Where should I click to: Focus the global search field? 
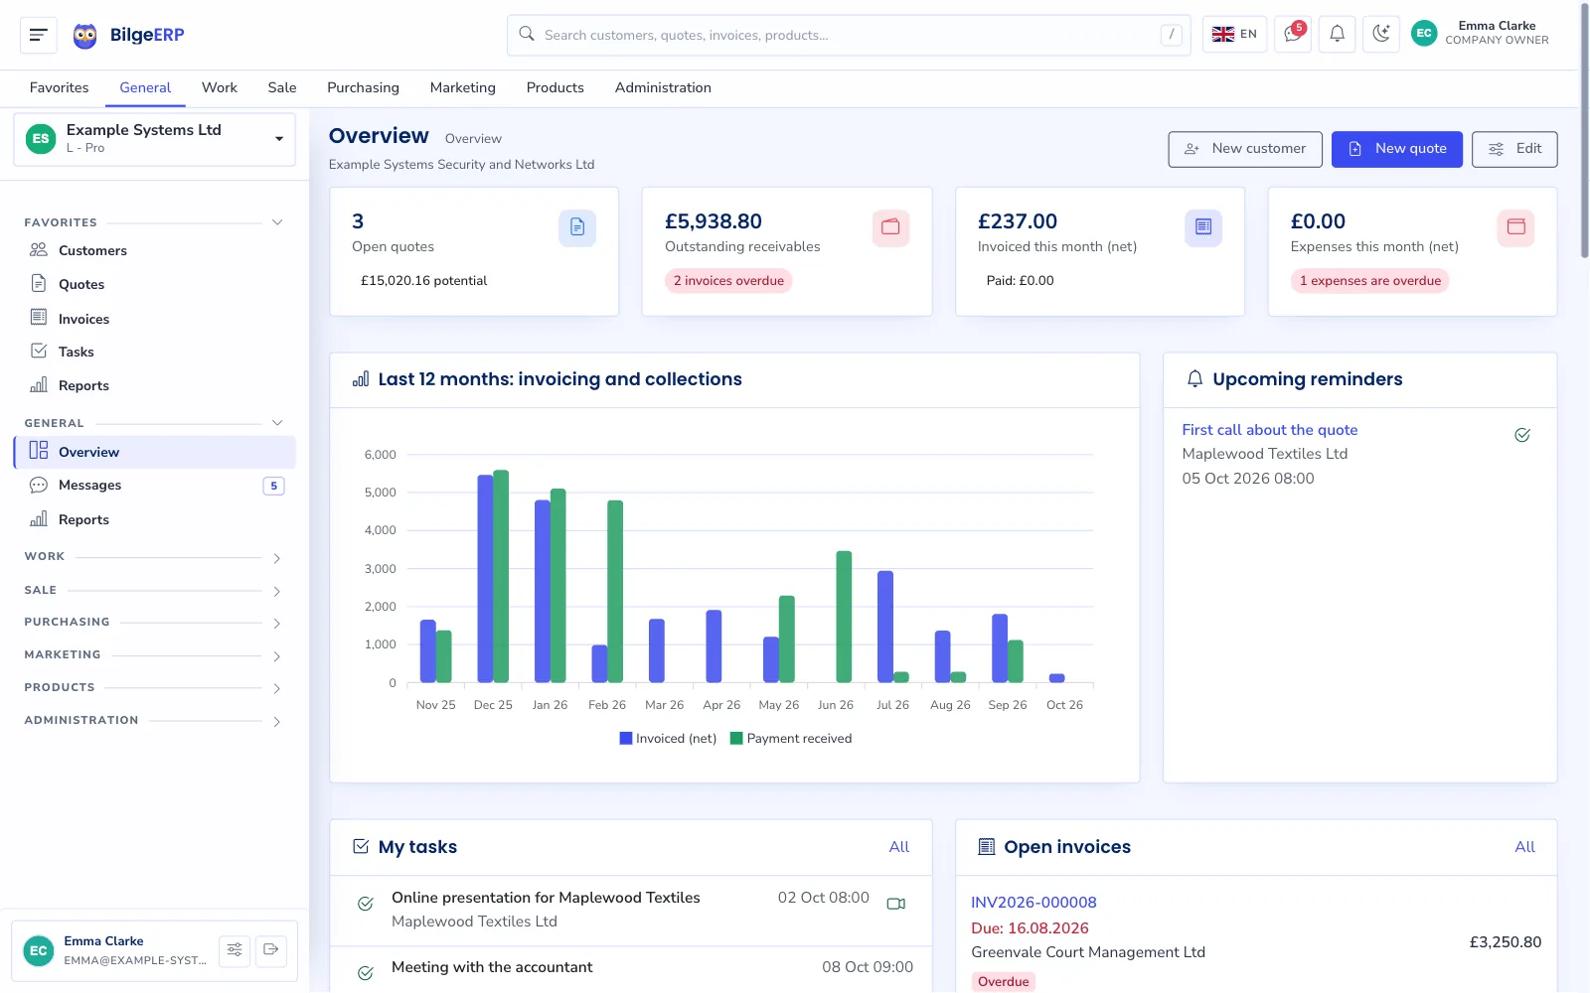pyautogui.click(x=849, y=35)
